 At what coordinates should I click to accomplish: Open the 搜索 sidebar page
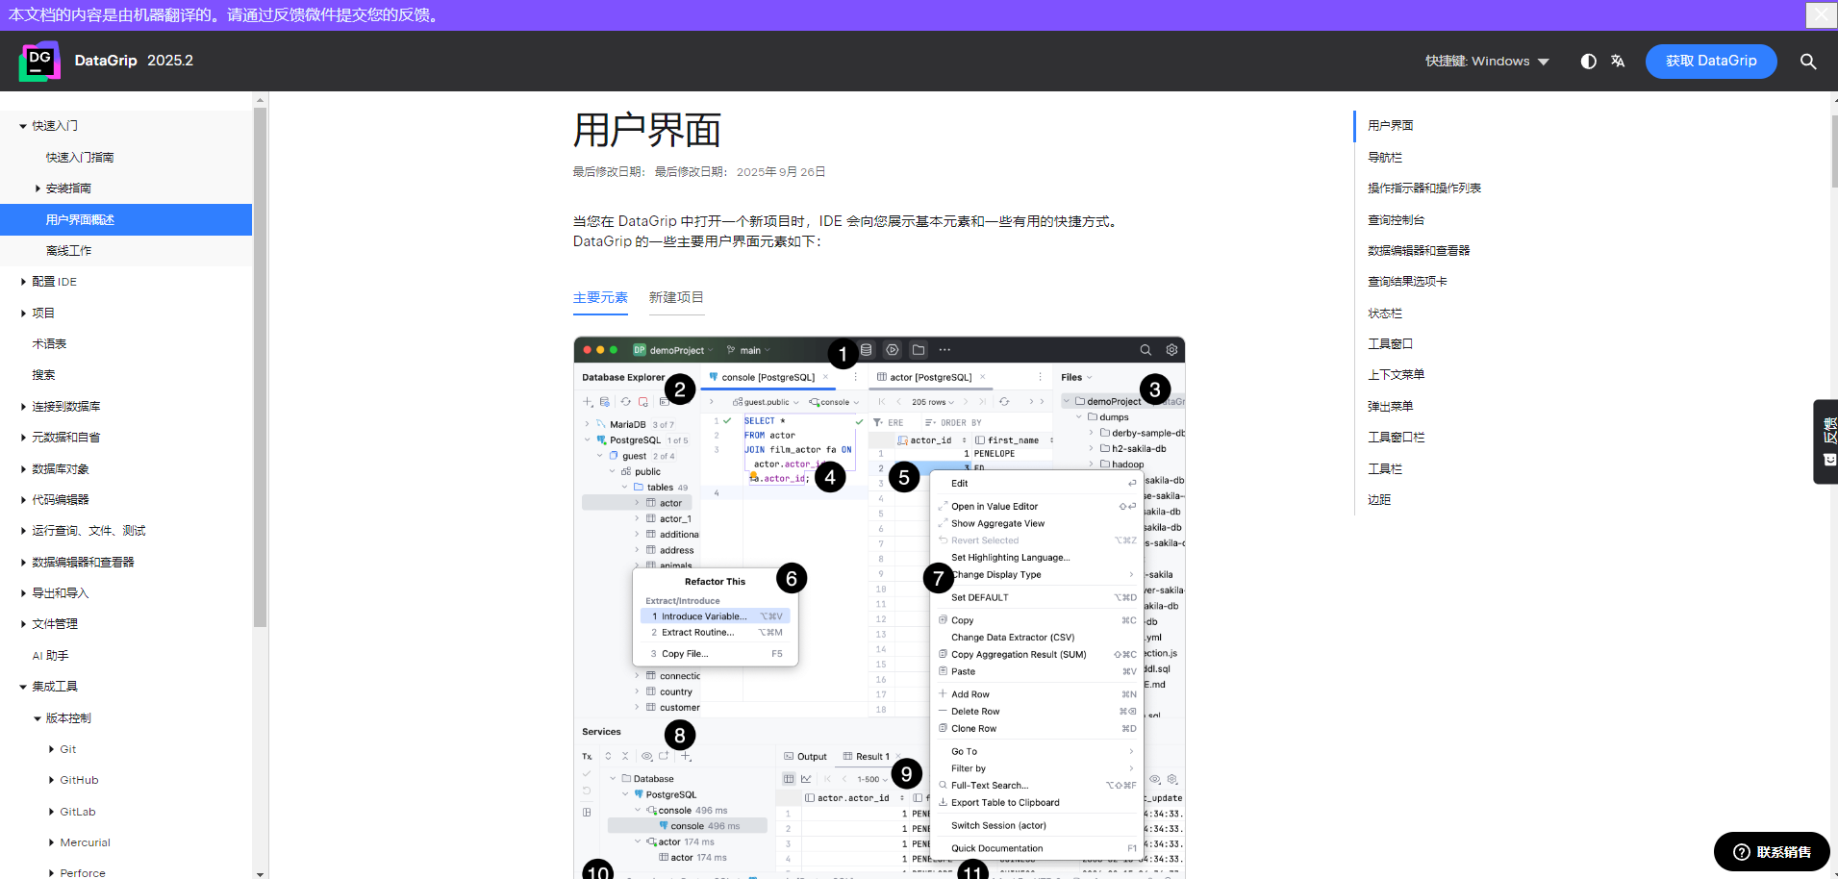pos(43,375)
